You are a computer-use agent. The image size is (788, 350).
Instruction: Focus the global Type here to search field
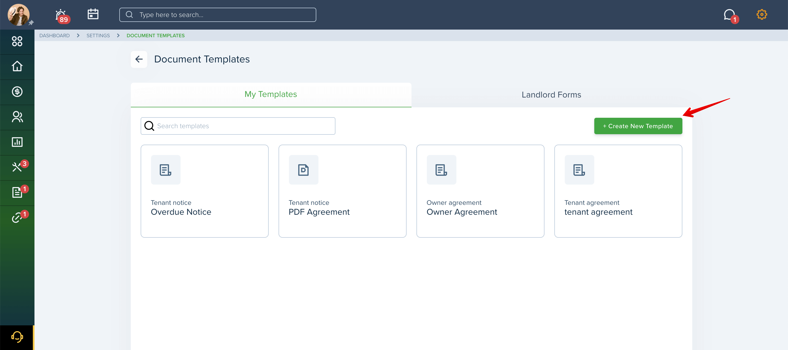click(x=218, y=15)
